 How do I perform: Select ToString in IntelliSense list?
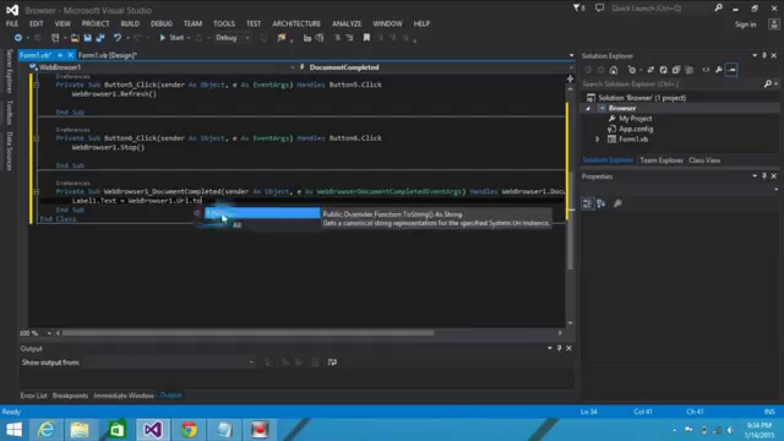click(x=262, y=214)
